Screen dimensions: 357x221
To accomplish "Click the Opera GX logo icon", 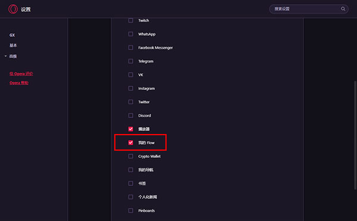I will [13, 9].
